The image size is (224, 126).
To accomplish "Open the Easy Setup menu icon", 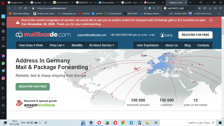I will [x=220, y=8].
